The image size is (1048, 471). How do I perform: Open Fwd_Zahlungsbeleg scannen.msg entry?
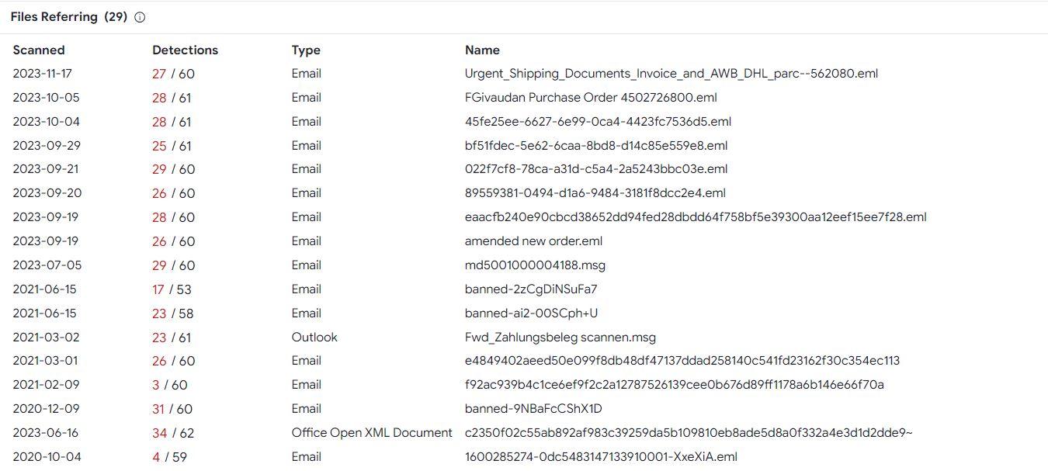[560, 338]
